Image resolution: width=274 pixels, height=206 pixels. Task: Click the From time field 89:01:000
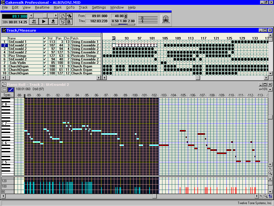point(97,16)
